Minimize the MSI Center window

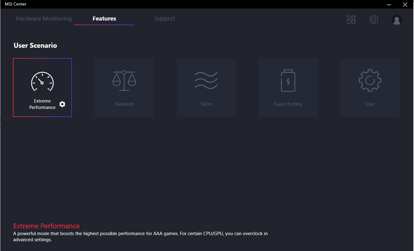pos(389,5)
